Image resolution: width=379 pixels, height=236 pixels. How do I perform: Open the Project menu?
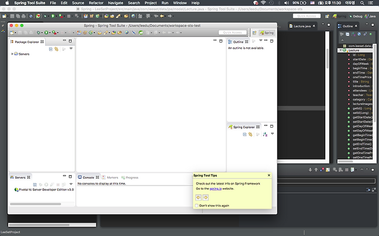[x=151, y=3]
